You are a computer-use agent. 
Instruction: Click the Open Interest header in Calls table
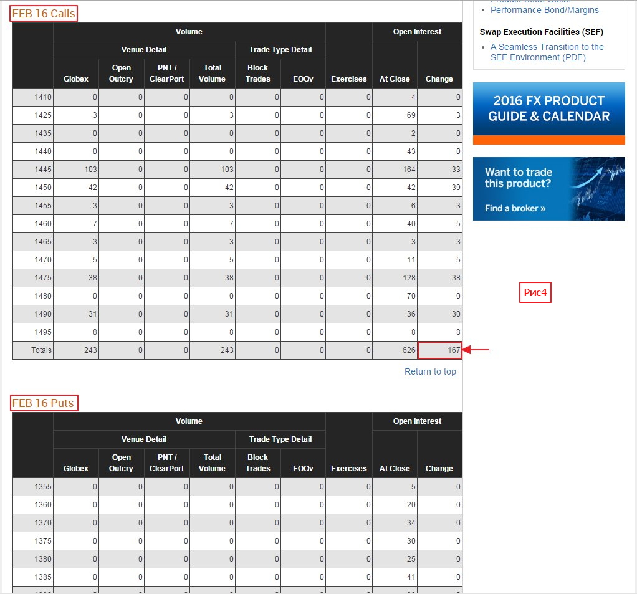[x=417, y=31]
